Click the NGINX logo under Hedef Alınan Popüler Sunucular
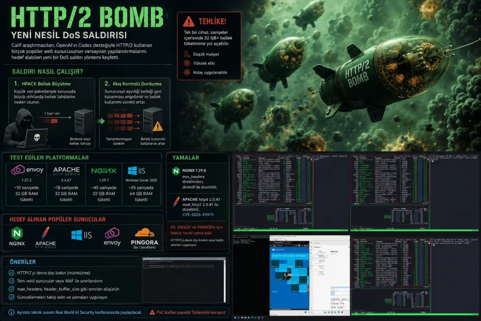481x321 pixels. point(17,236)
